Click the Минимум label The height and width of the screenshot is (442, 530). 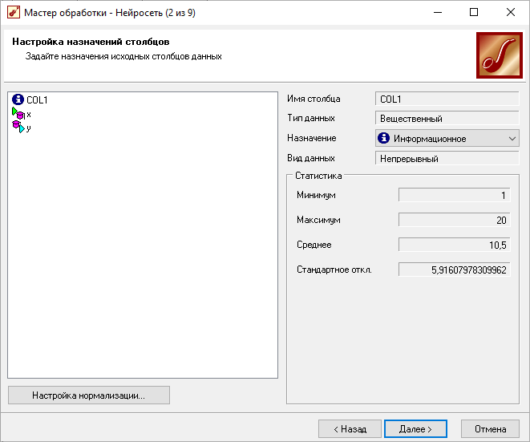tap(316, 195)
